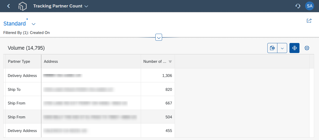Go back using the left arrow

[8, 6]
